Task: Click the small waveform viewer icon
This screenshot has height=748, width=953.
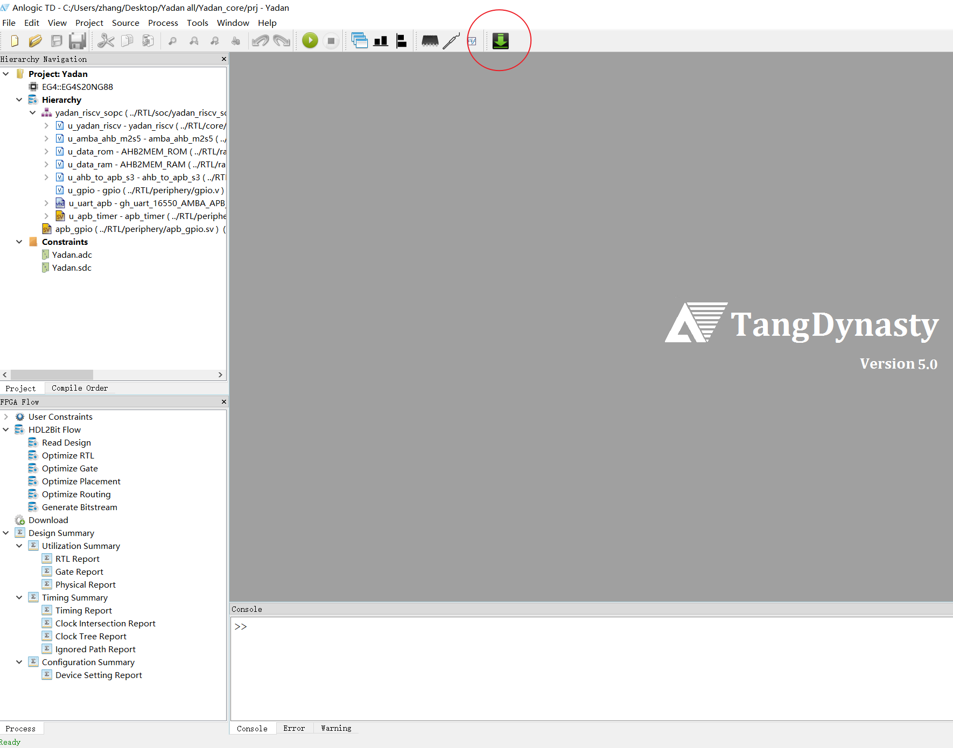Action: (x=472, y=41)
